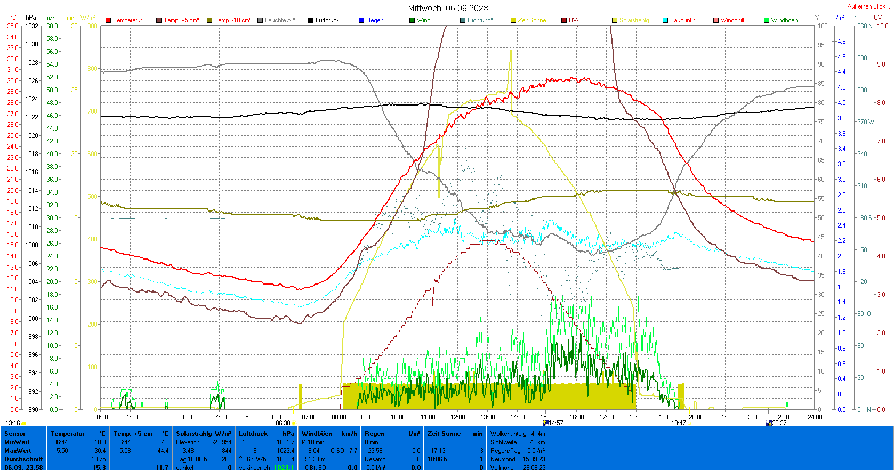Click the 'Vollmond 29.09.23' entry

(x=518, y=467)
